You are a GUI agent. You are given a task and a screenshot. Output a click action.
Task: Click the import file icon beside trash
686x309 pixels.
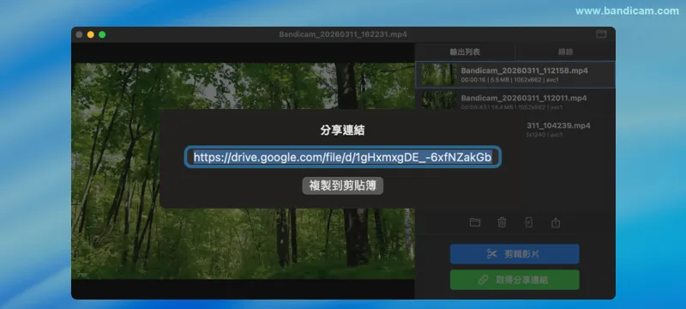[528, 222]
